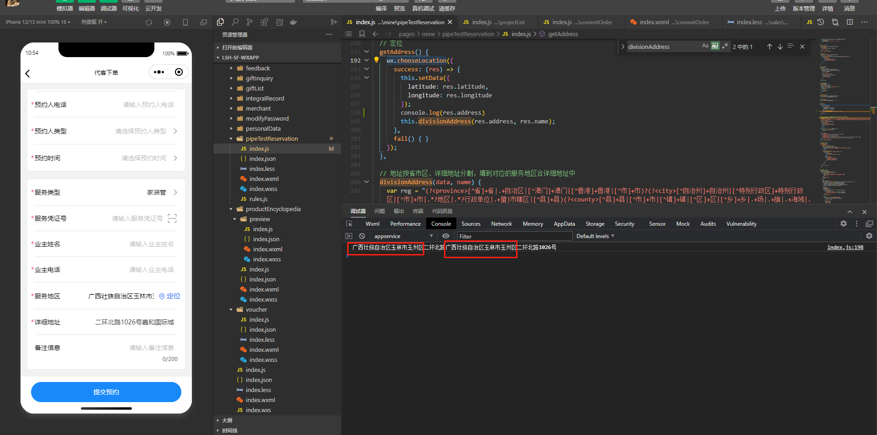Navigate back with the left arrow in breadcrumb bar
The height and width of the screenshot is (435, 877).
click(x=375, y=34)
